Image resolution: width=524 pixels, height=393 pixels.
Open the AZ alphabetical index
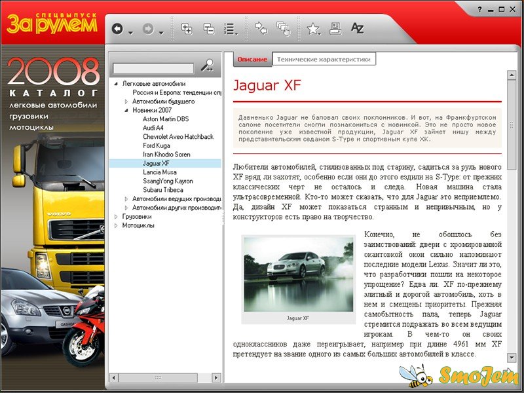[x=357, y=28]
